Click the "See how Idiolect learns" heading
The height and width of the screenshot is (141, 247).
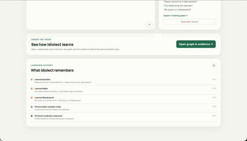pyautogui.click(x=52, y=45)
